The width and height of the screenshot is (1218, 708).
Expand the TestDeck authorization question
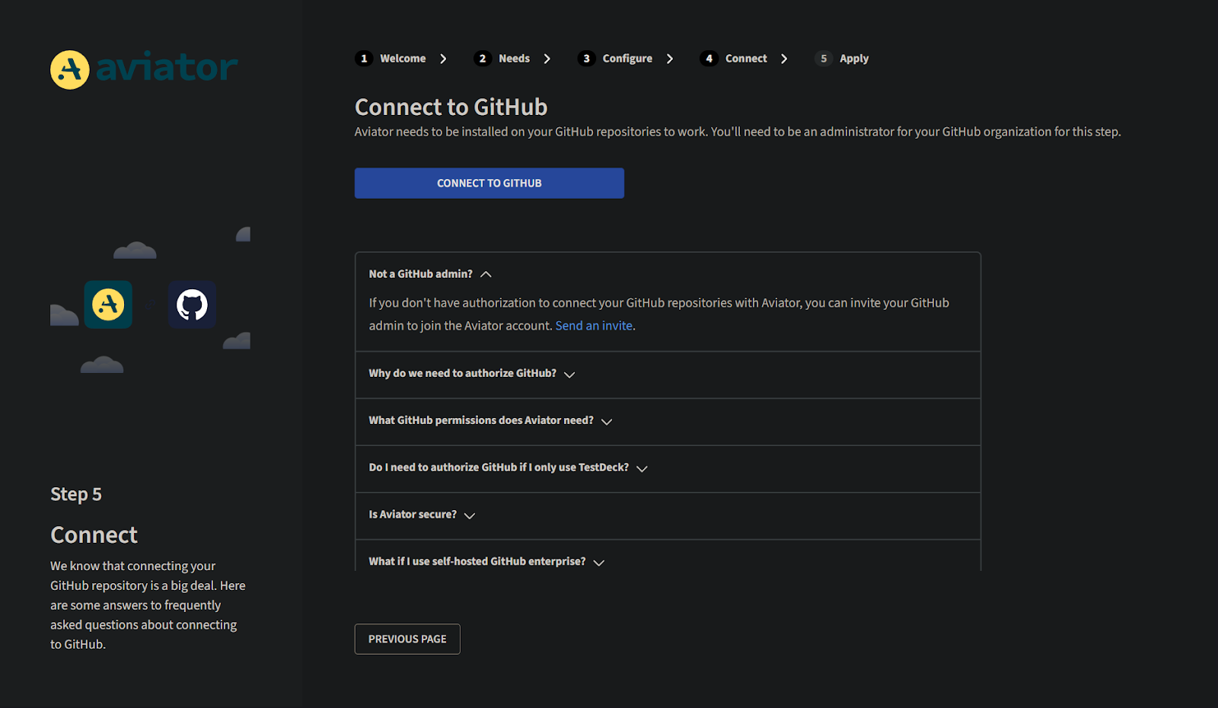[x=668, y=468]
